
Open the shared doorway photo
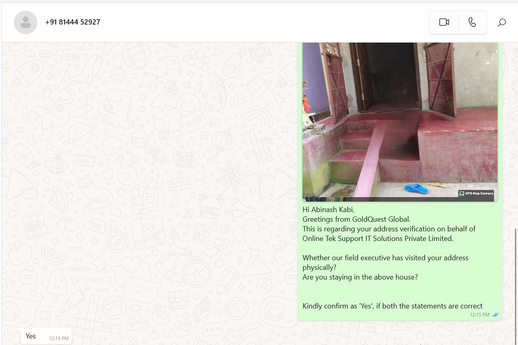(400, 122)
